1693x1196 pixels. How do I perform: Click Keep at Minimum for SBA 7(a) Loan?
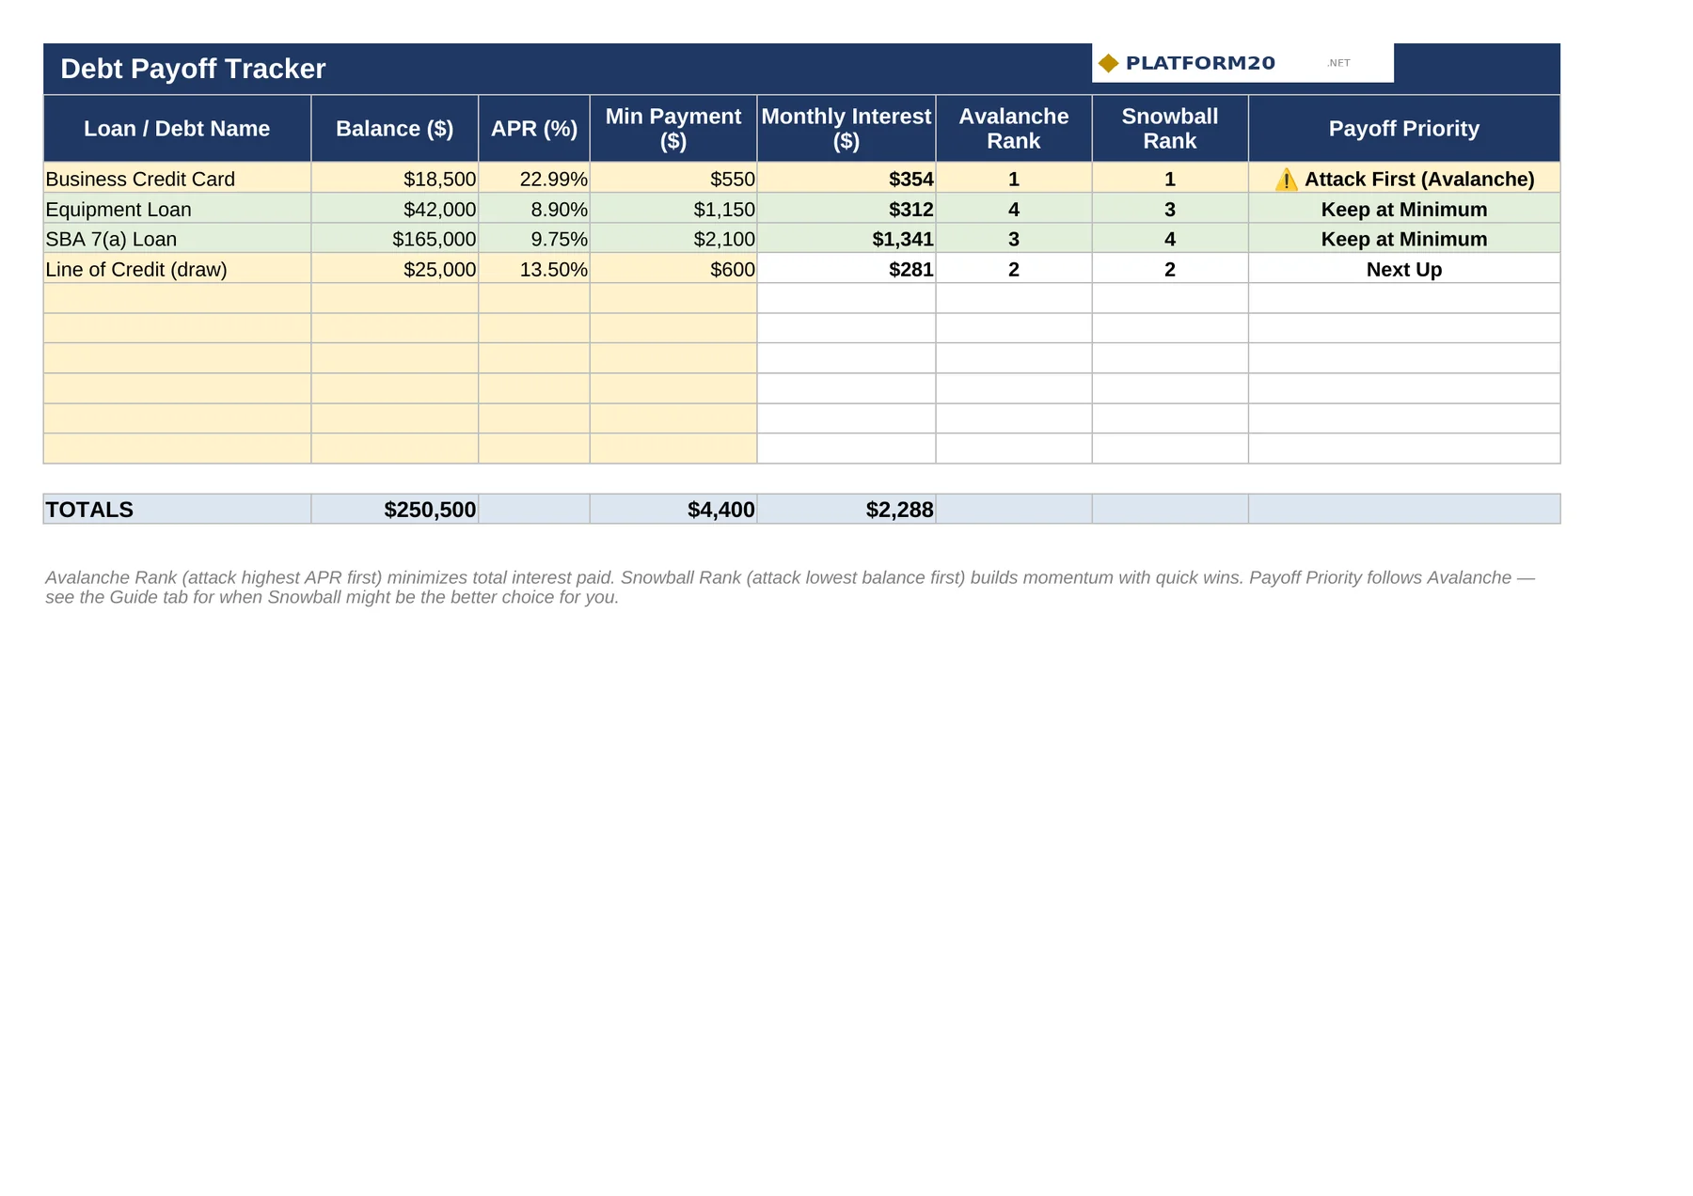[x=1404, y=239]
